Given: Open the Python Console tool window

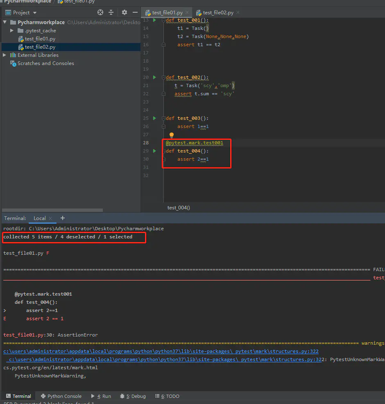Looking at the screenshot, I should click(x=61, y=396).
